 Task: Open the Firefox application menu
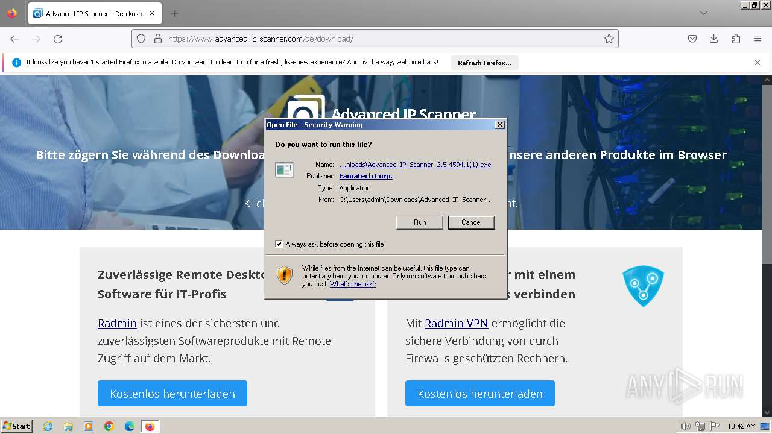pyautogui.click(x=758, y=39)
